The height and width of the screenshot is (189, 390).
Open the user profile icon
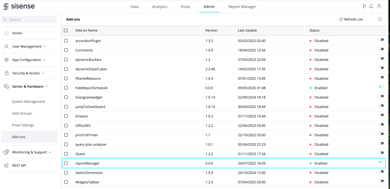pos(379,6)
